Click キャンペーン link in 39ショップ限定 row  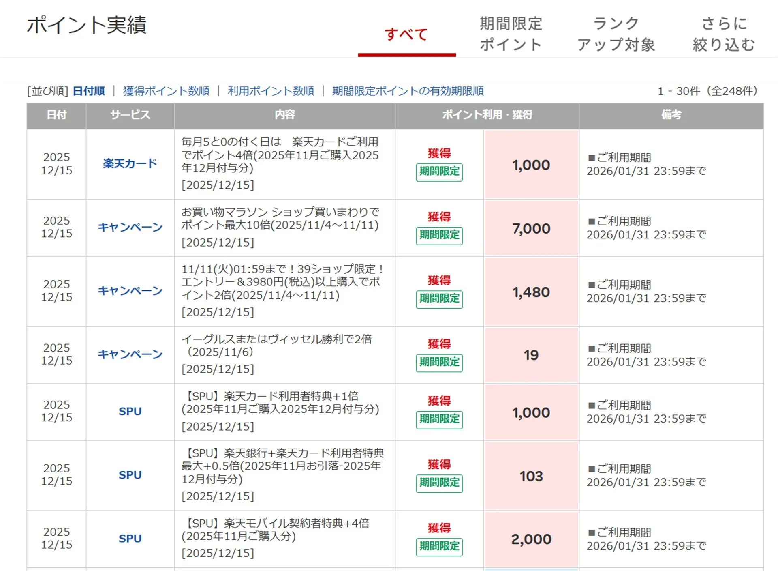(x=130, y=291)
